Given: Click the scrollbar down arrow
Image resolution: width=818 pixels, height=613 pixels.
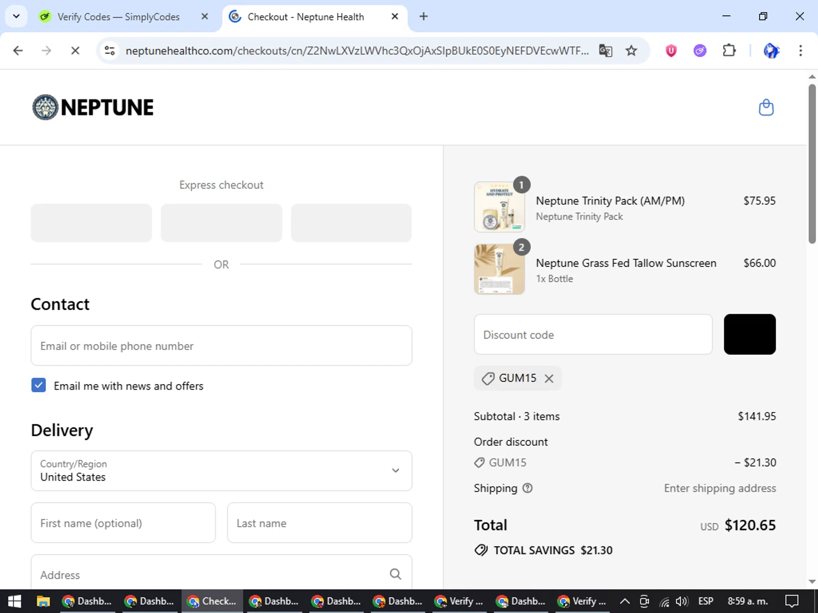Looking at the screenshot, I should click(812, 582).
